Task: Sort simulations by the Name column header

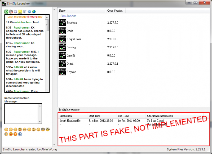Action: click(82, 11)
